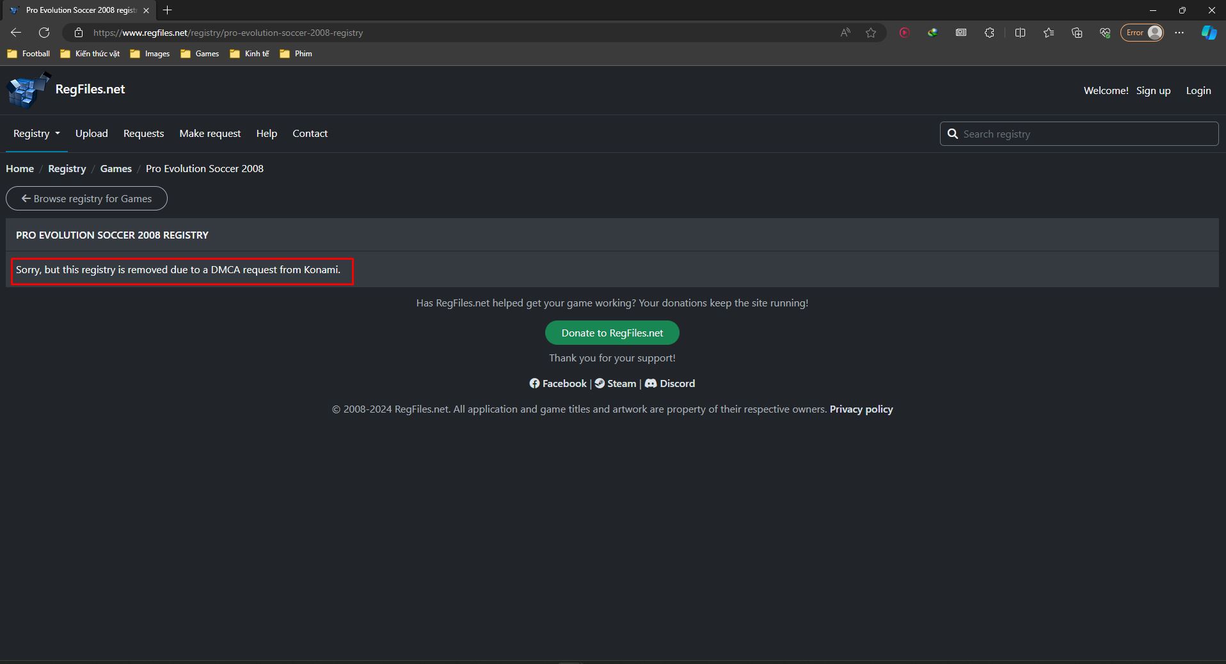The width and height of the screenshot is (1226, 664).
Task: Click 'Thank you for your support!' text
Action: [x=612, y=358]
